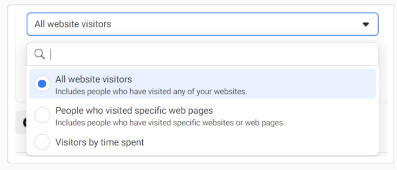
Task: Choose 'People who visited specific web pages' label
Action: tap(134, 111)
